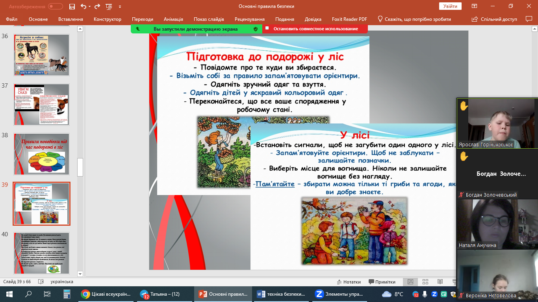This screenshot has width=538, height=302.
Task: Open the Конструктор ribbon tab
Action: pyautogui.click(x=108, y=19)
